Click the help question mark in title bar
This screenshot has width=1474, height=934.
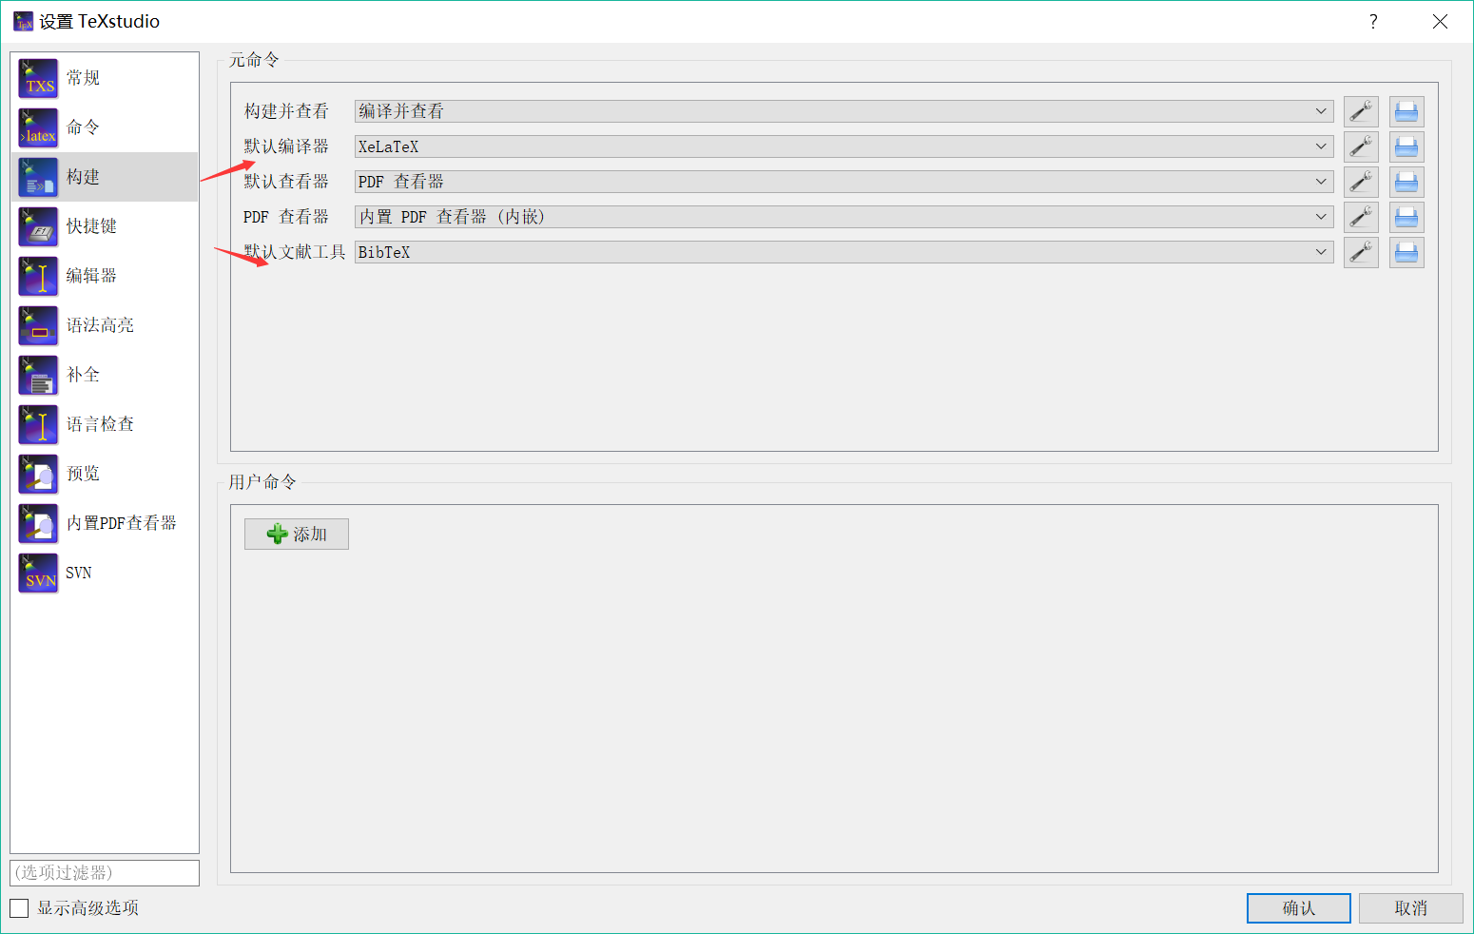point(1373,22)
